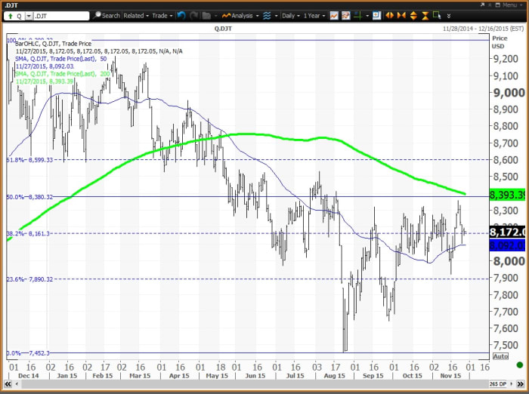529x394 pixels.
Task: Click the blue undo arrow icon
Action: [x=181, y=15]
